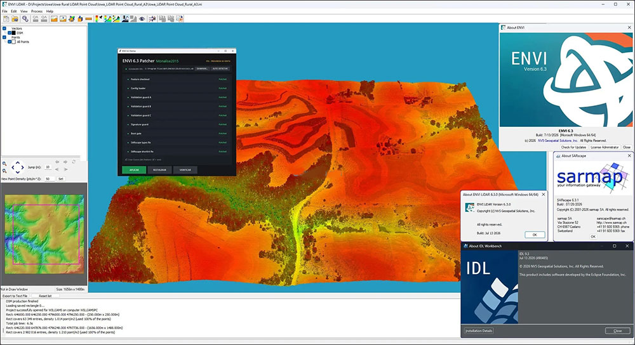This screenshot has height=345, width=635.
Task: Click the gray refresh rotate icon near Jump
Action: [74, 162]
